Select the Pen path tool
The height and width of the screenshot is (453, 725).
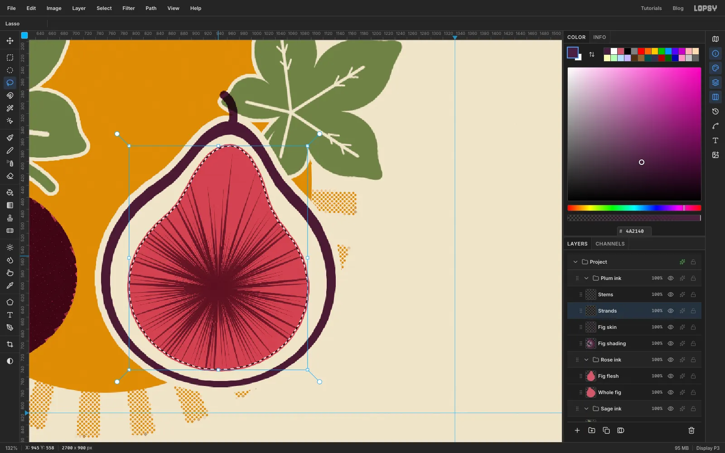10,328
